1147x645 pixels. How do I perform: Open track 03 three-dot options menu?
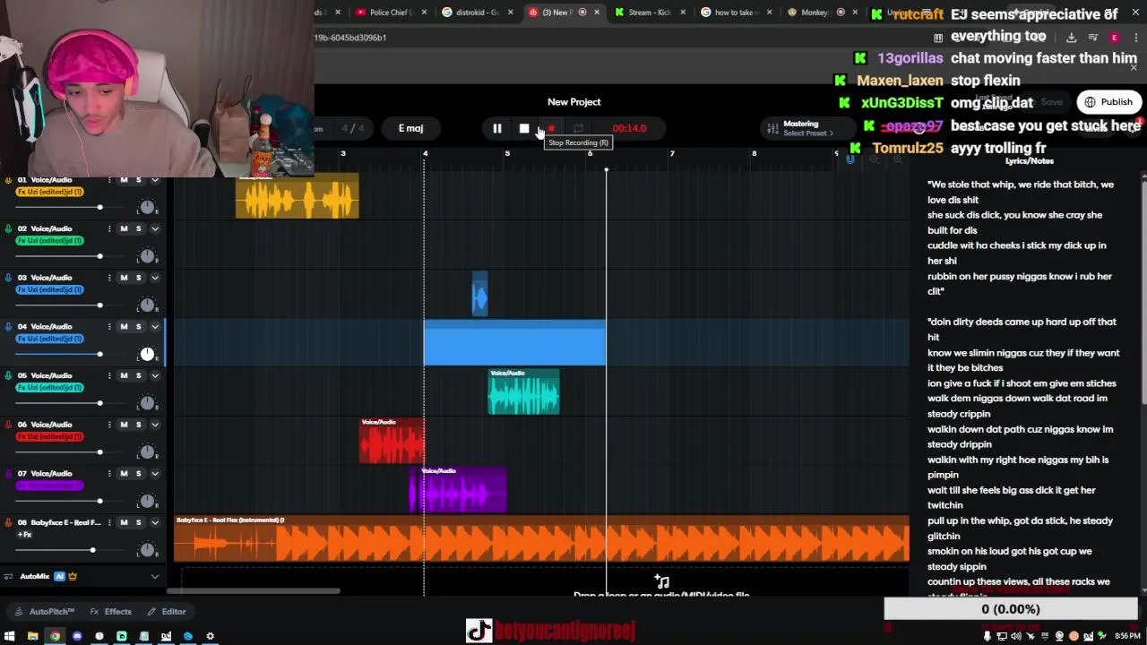coord(109,278)
